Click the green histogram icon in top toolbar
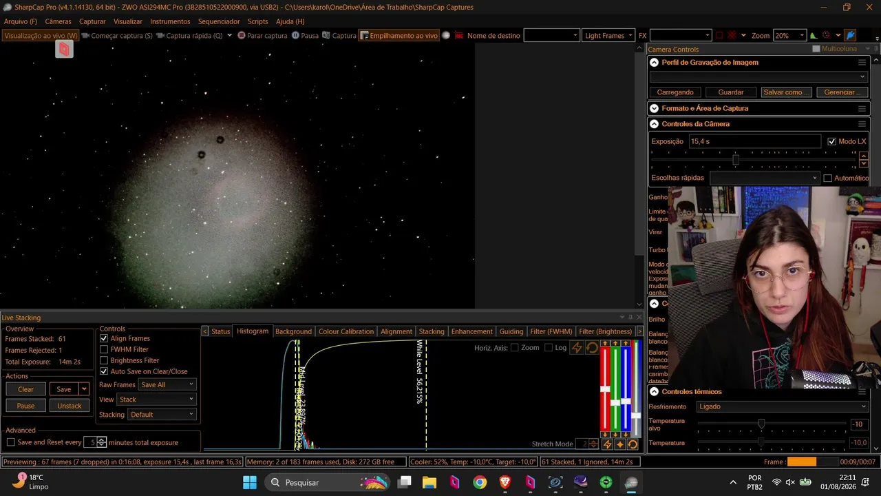The width and height of the screenshot is (881, 496). coord(814,35)
